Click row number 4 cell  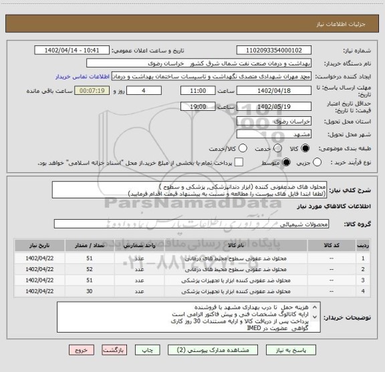[363, 291]
